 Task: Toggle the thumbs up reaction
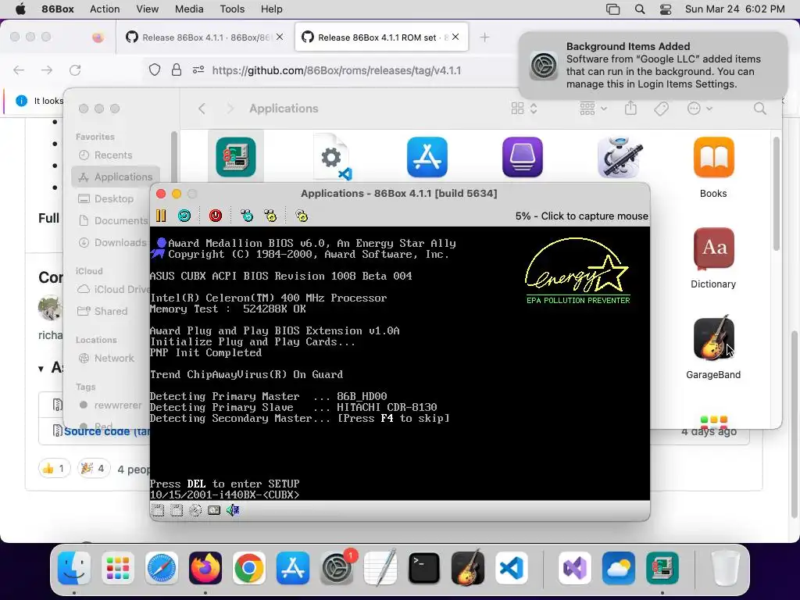click(54, 469)
